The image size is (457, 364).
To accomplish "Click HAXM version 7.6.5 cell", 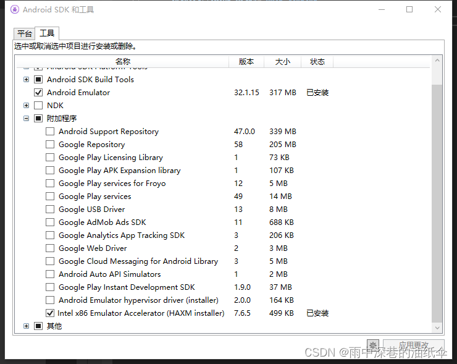I will point(242,313).
